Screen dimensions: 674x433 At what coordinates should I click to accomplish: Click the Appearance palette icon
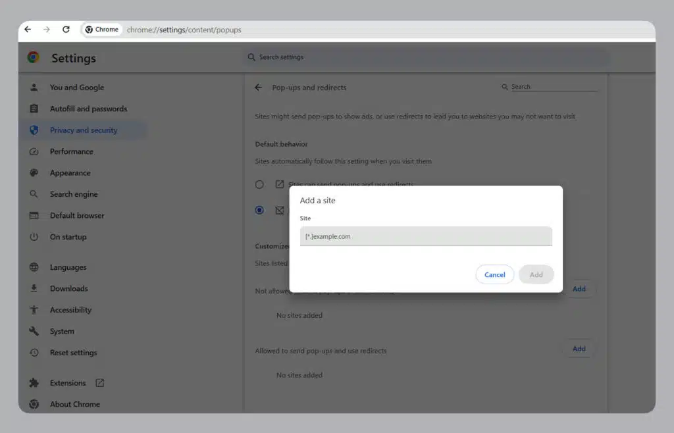coord(34,172)
